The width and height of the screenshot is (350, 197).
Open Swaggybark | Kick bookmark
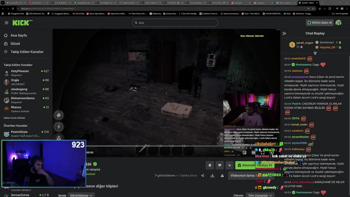tap(16, 13)
